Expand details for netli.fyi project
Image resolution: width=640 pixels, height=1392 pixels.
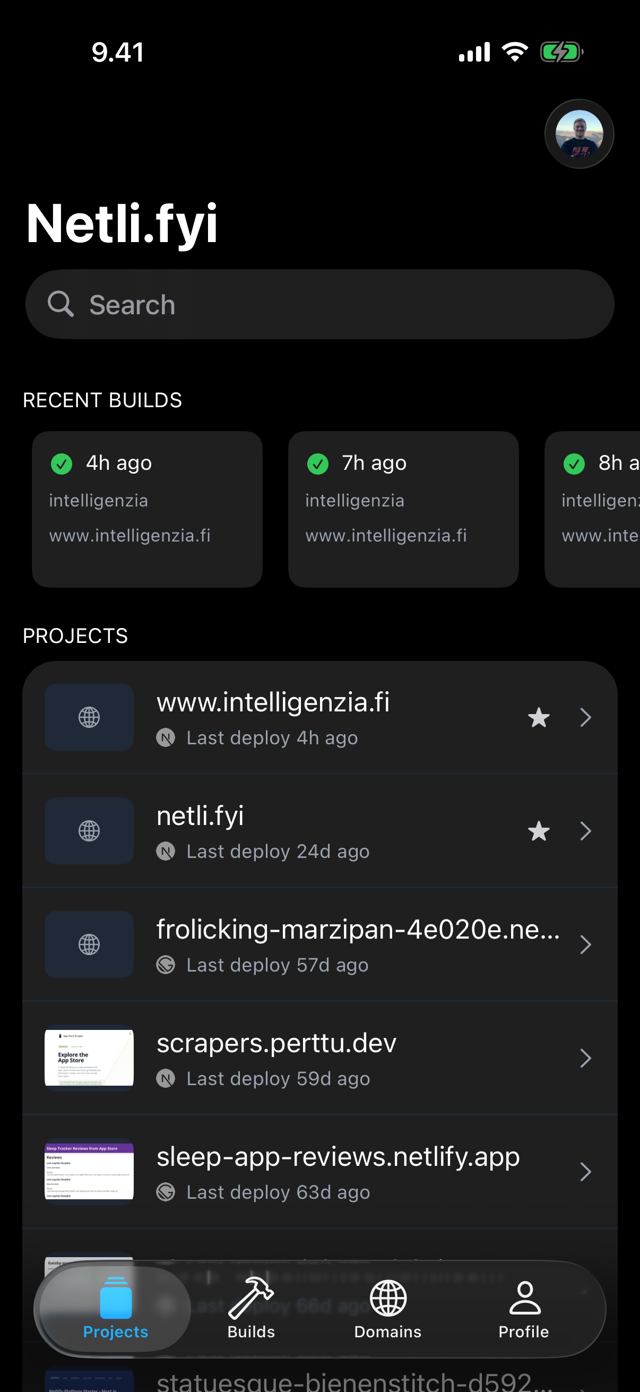click(x=586, y=831)
